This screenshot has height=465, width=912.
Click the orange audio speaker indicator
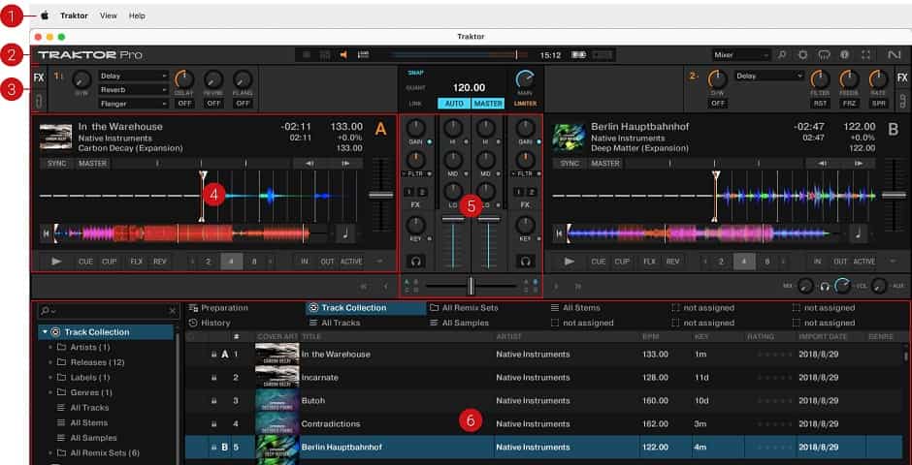[x=343, y=55]
